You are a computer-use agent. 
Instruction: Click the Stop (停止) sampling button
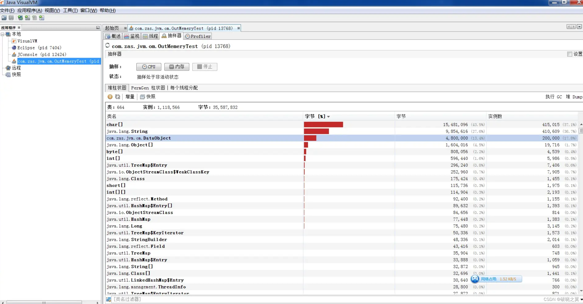tap(205, 67)
